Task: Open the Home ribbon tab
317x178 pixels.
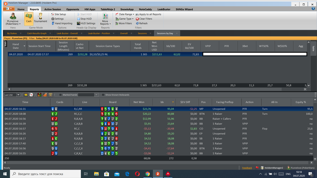Action: coord(21,9)
